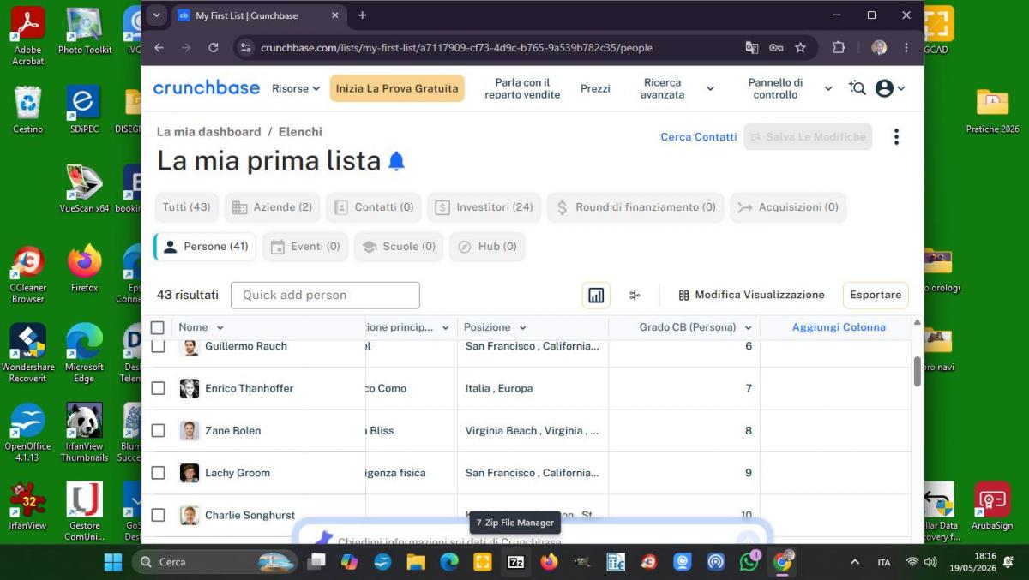Tick the checkbox for Enrico Thanhoffer
1029x580 pixels.
[x=158, y=388]
